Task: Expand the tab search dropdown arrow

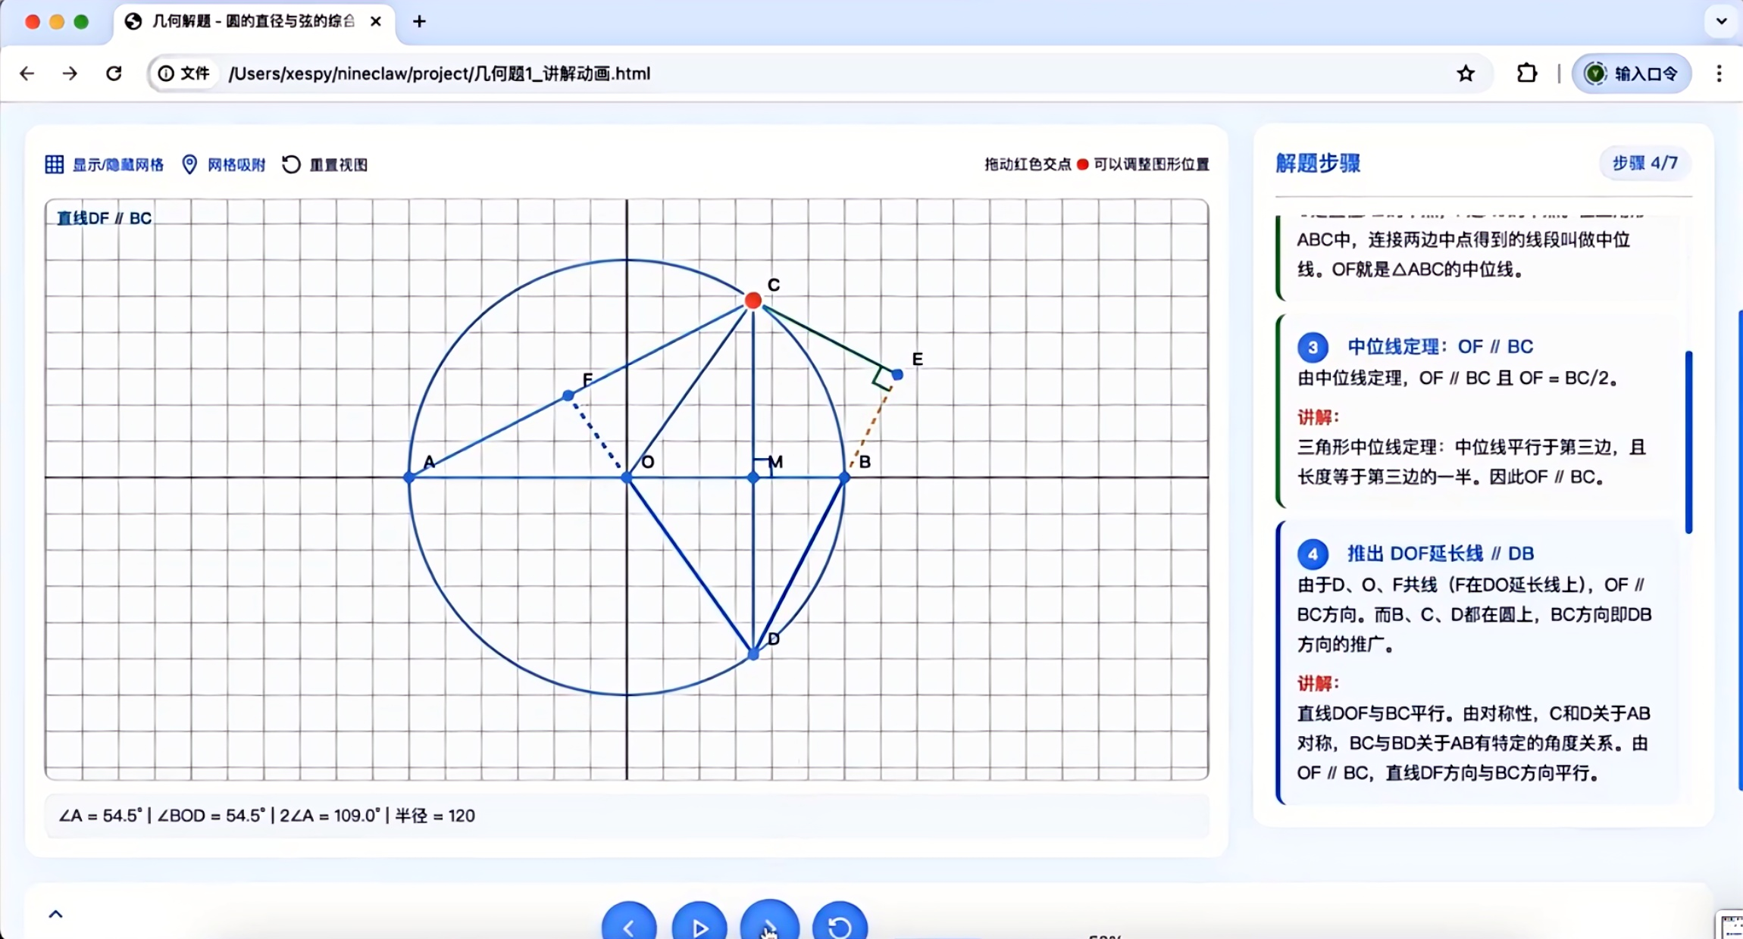Action: [x=1721, y=21]
